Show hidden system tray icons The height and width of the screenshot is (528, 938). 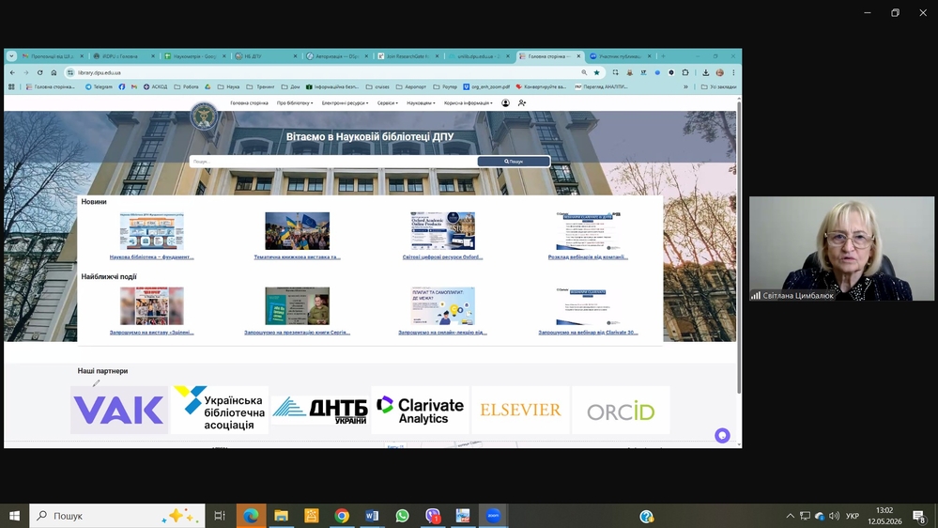790,516
